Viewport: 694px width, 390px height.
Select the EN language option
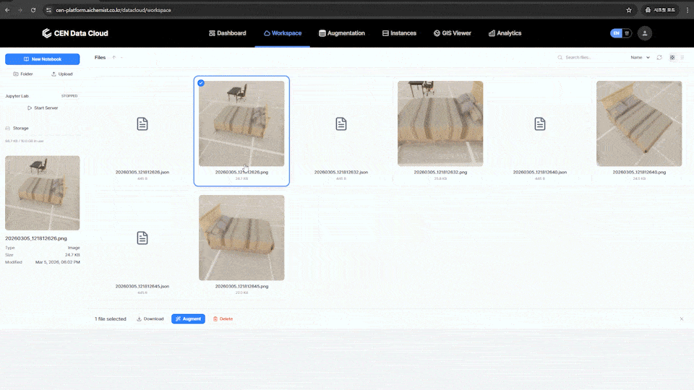[x=616, y=33]
